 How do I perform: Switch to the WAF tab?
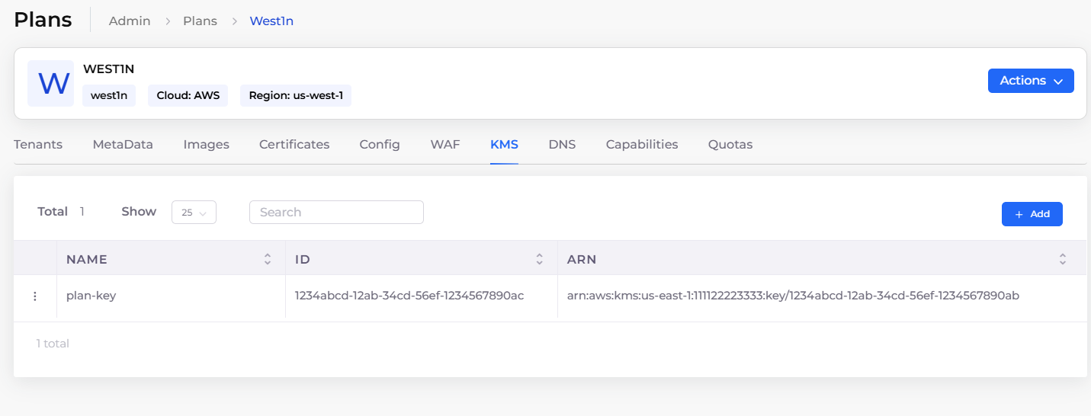(x=445, y=145)
